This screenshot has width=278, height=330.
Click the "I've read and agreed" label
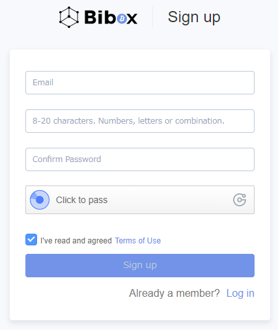tap(76, 241)
